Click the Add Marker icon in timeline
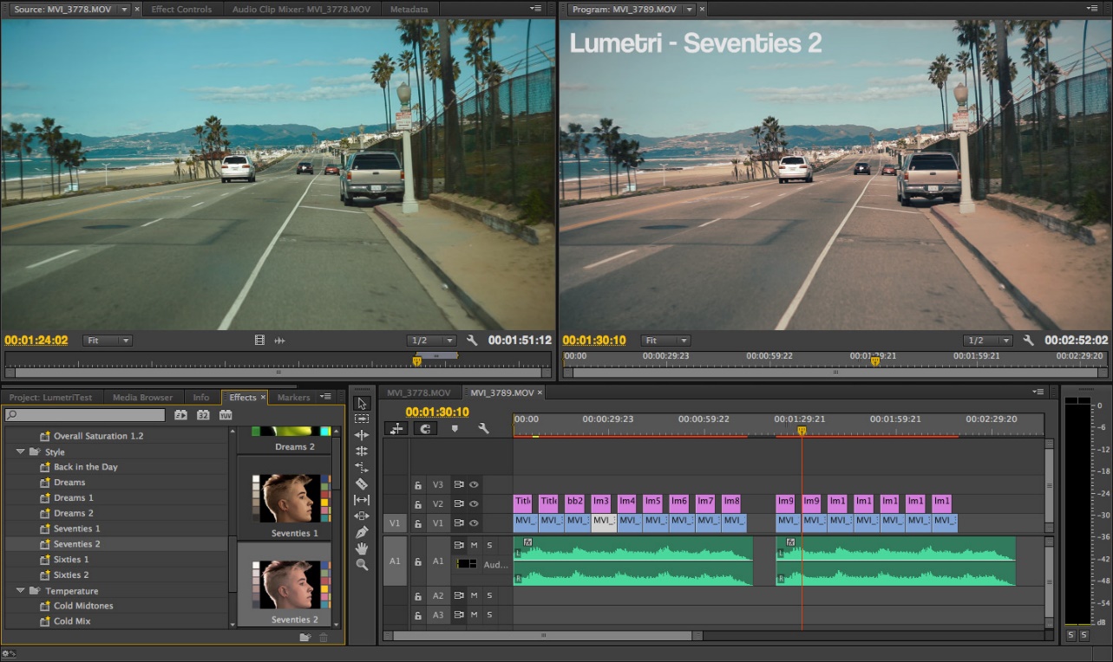The image size is (1113, 662). (455, 428)
